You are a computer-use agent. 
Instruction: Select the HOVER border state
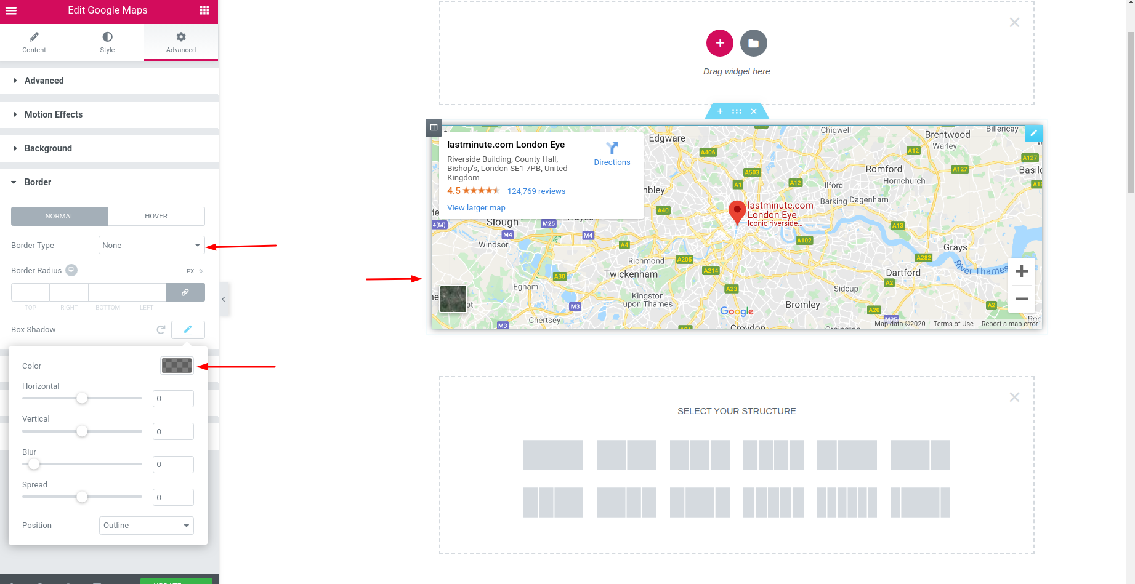pos(156,216)
